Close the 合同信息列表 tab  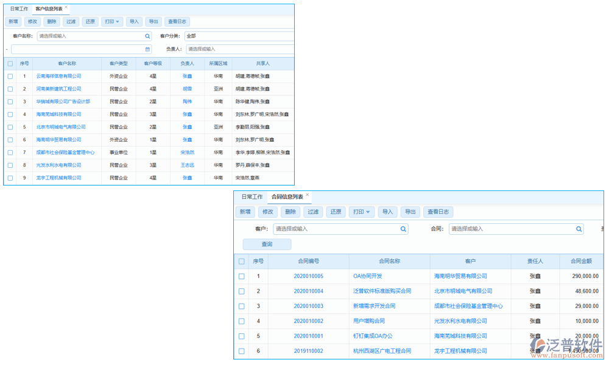(308, 195)
